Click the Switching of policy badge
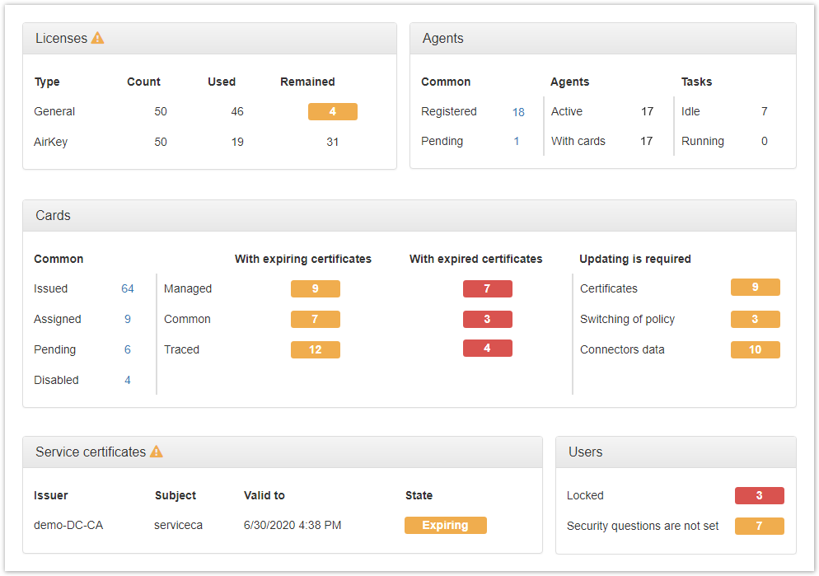This screenshot has width=819, height=576. click(x=755, y=320)
